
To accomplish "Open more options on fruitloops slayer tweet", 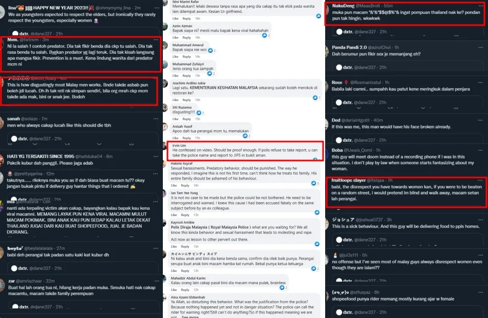I will tap(480, 181).
